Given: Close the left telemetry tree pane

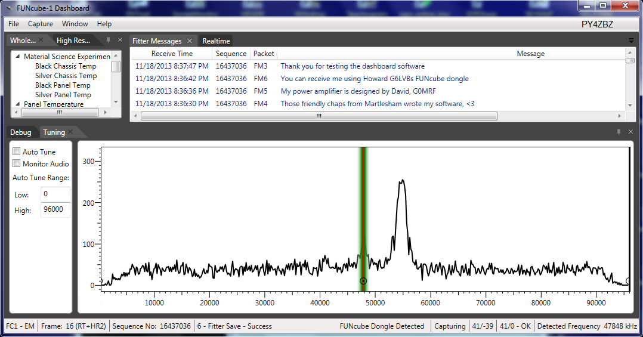Looking at the screenshot, I should 120,40.
